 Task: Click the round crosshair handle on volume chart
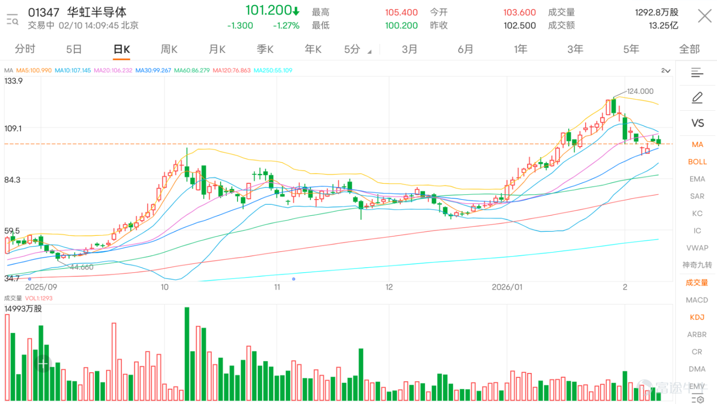pos(43,363)
